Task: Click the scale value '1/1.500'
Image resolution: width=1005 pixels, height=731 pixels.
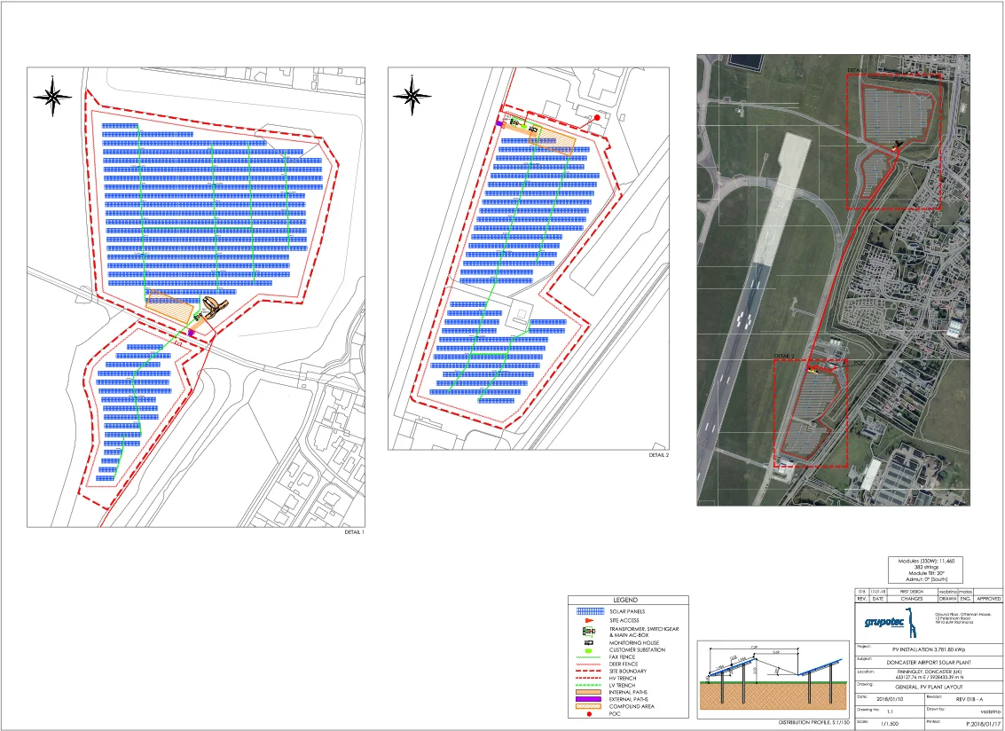Action: 890,723
